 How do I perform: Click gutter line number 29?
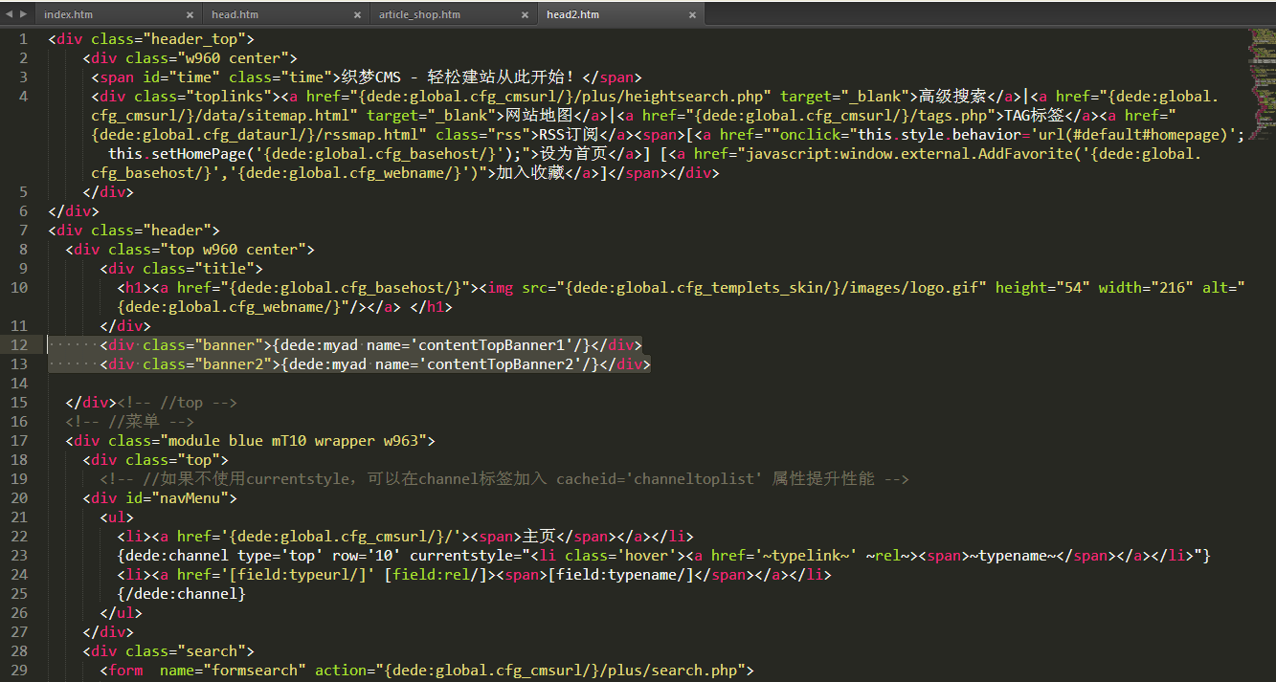20,671
